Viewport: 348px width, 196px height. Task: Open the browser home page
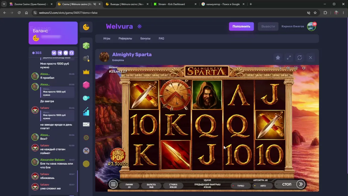click(26, 13)
